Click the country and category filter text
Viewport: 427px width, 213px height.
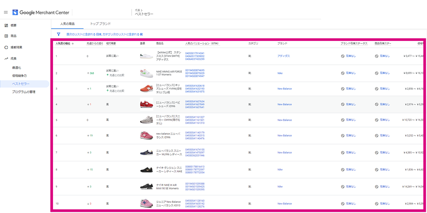105,35
